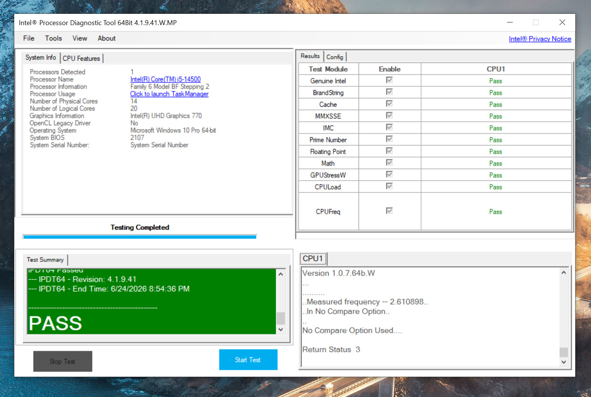This screenshot has height=397, width=591.
Task: Click the Test Module column header
Action: [328, 69]
